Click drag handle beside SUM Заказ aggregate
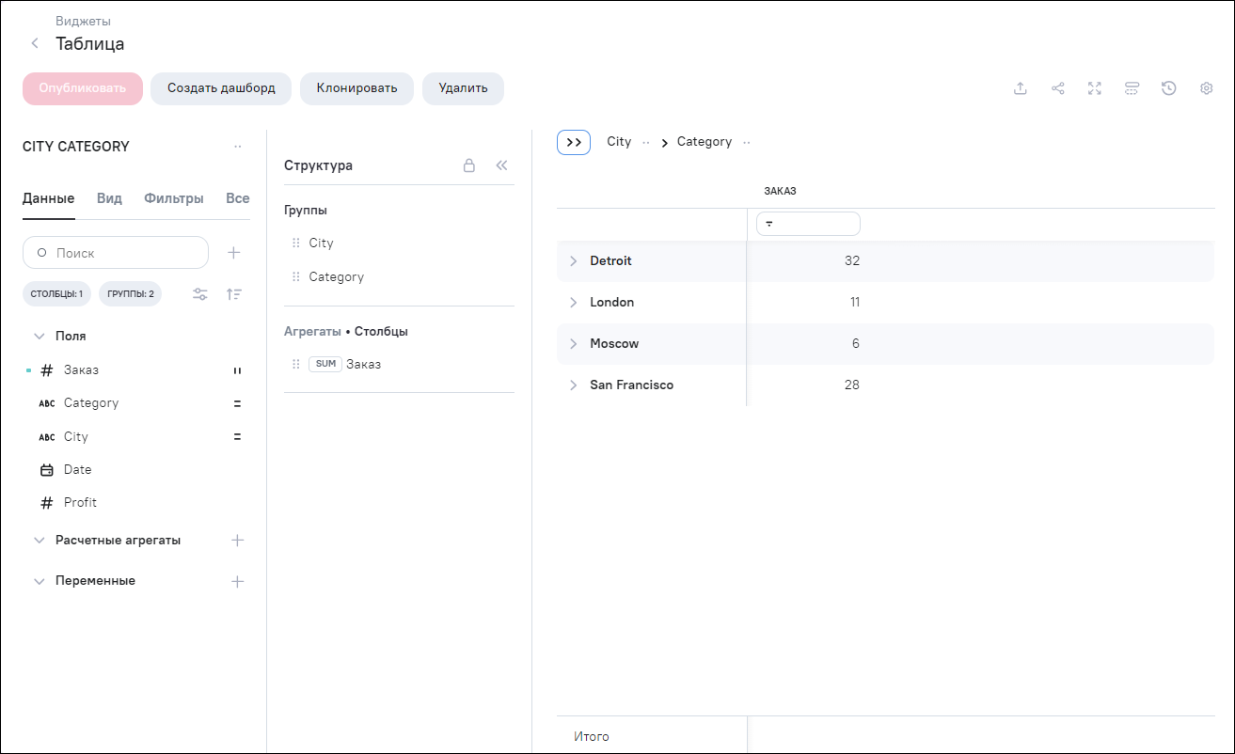Viewport: 1235px width, 754px height. tap(296, 364)
